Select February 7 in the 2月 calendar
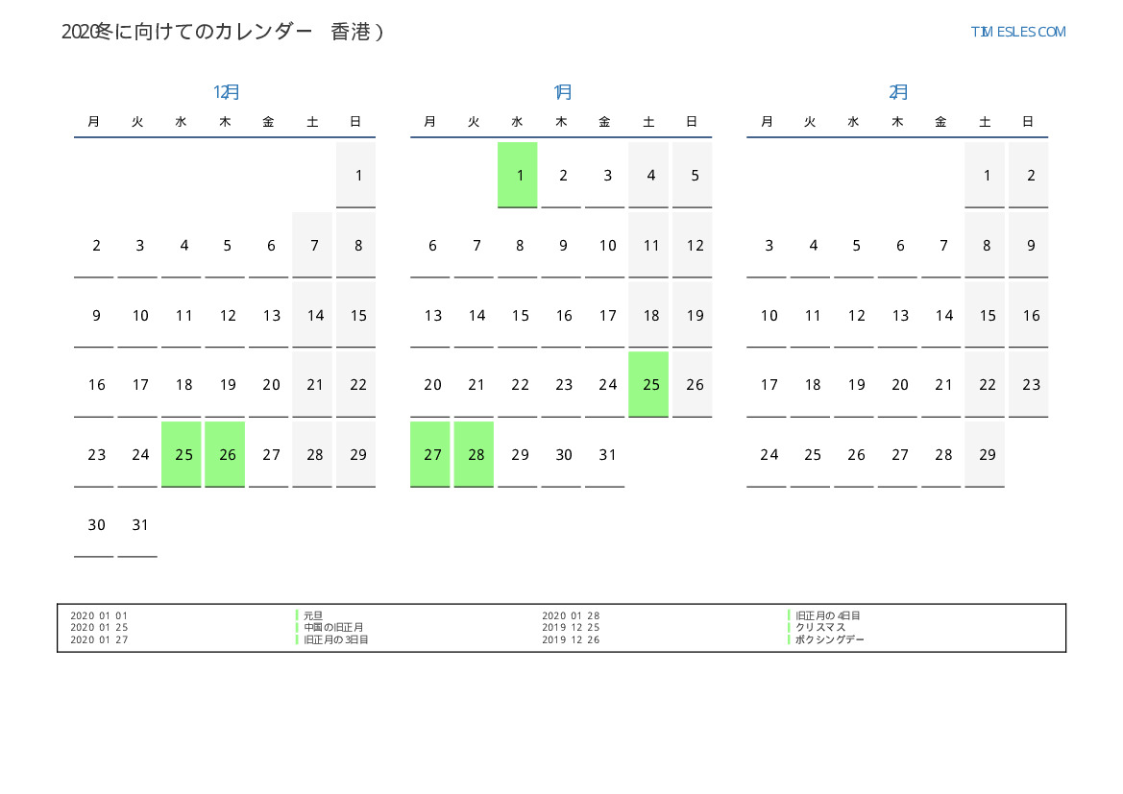Image resolution: width=1123 pixels, height=794 pixels. click(x=941, y=246)
